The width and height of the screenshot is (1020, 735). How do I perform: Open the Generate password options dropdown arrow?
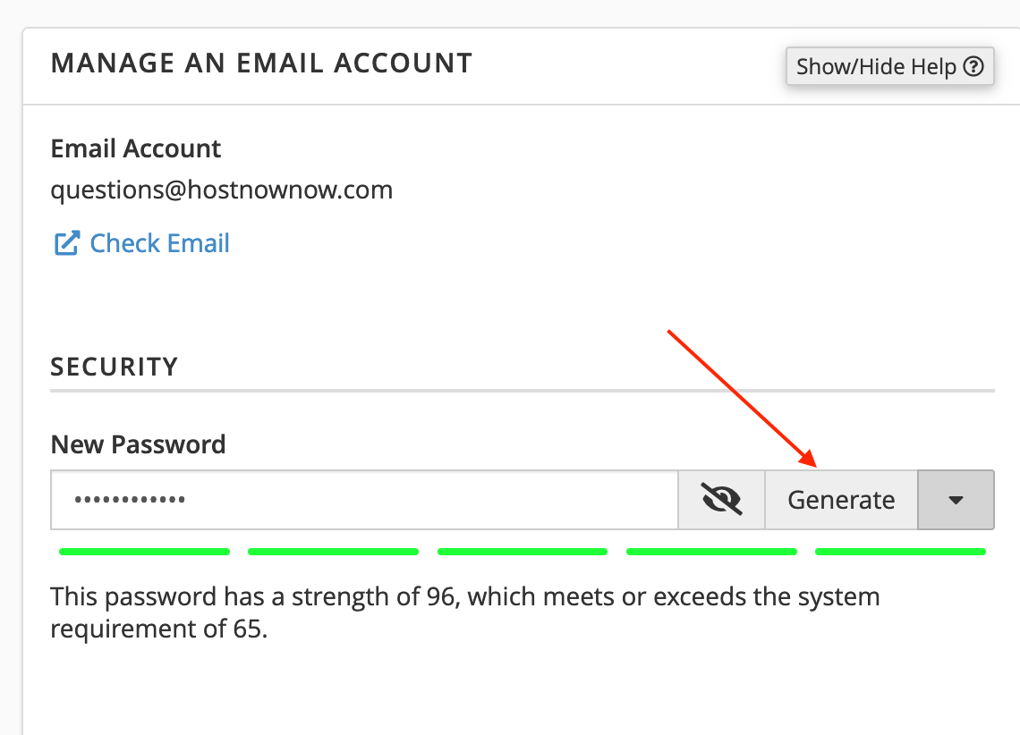tap(956, 500)
